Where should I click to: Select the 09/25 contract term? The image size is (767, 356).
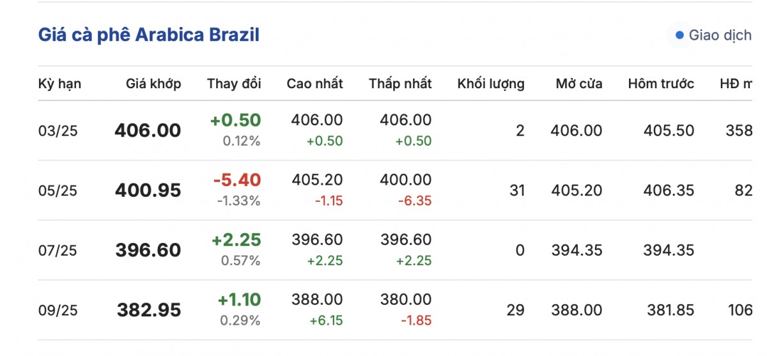tap(58, 311)
